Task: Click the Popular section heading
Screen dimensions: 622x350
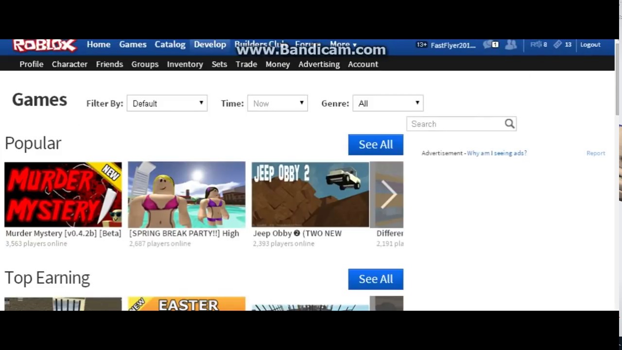Action: tap(33, 143)
